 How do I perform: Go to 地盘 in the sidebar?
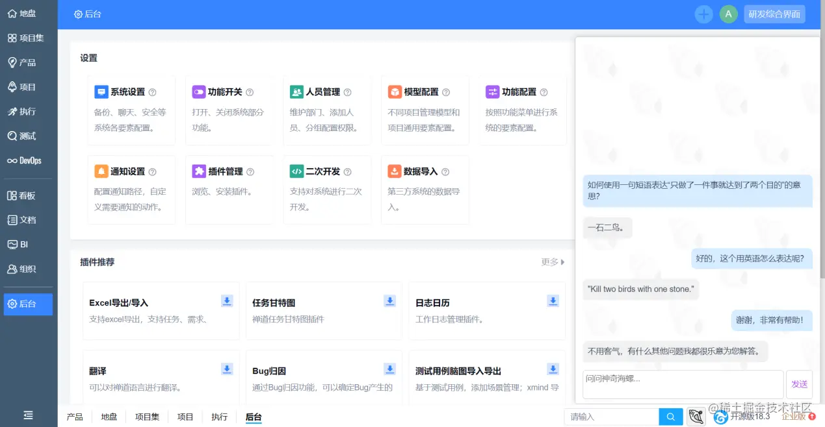pyautogui.click(x=29, y=14)
